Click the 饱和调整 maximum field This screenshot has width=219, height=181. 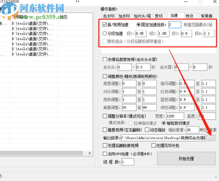pos(149,100)
